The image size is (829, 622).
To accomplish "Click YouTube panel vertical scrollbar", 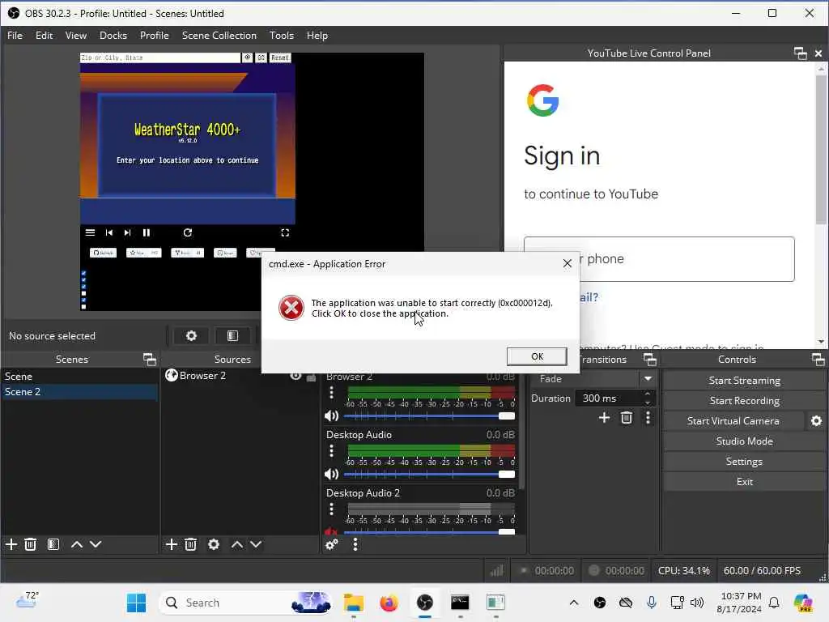I will click(821, 149).
